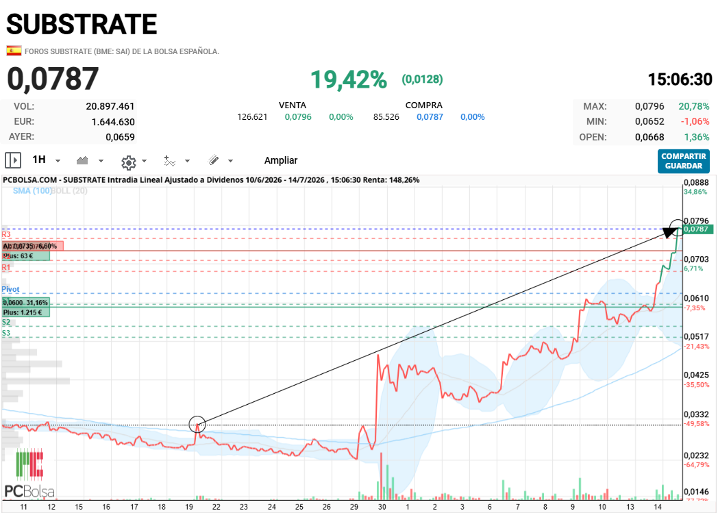Open the chart settings gear
Screen dimensions: 718x513
(129, 162)
